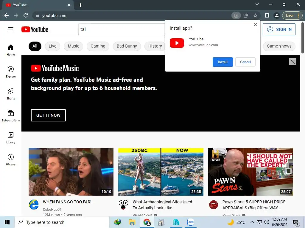Image resolution: width=305 pixels, height=228 pixels.
Task: Open Pawn Stars 5 SUPER HIGH PRICE title
Action: tap(254, 205)
